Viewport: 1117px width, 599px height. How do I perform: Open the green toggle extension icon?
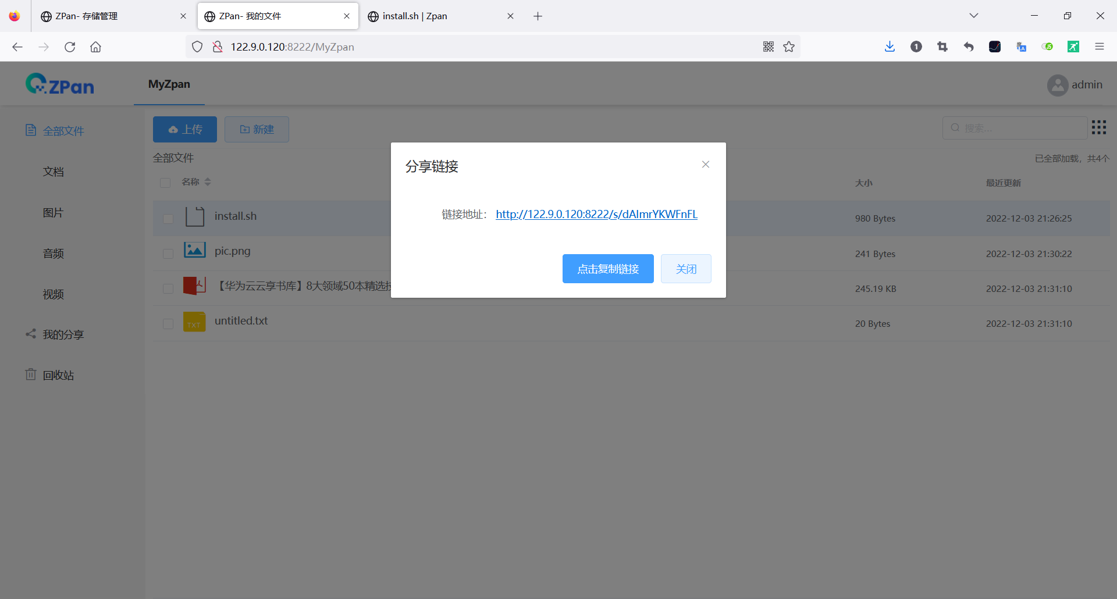[1047, 47]
